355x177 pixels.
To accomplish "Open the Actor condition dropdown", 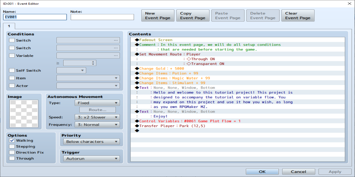I will [x=88, y=86].
